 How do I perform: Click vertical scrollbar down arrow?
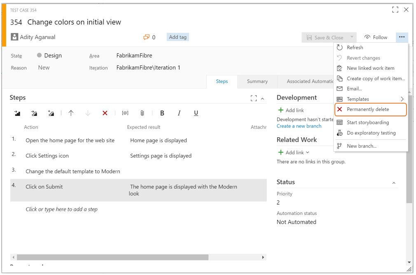click(x=409, y=262)
